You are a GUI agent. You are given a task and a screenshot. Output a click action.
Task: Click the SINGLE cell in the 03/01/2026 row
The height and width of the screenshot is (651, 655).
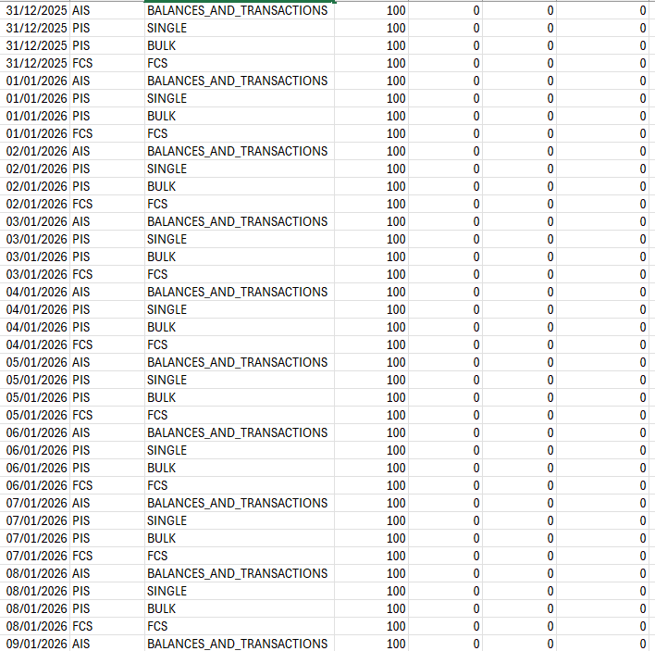pos(167,239)
